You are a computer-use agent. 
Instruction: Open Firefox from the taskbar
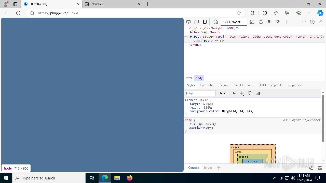pos(130,178)
